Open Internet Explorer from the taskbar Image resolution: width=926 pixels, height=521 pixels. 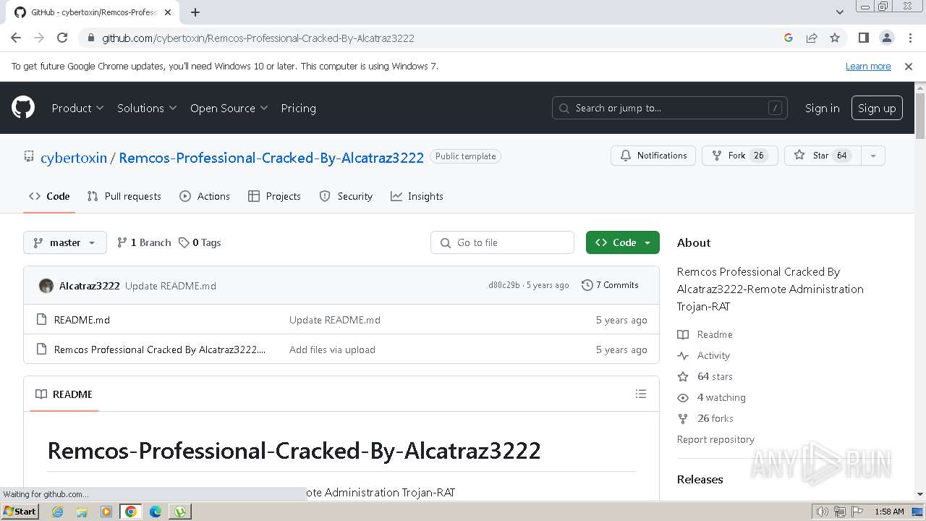coord(57,512)
